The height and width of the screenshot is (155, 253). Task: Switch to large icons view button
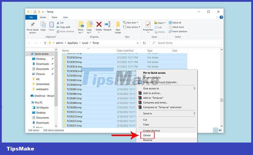[220, 130]
